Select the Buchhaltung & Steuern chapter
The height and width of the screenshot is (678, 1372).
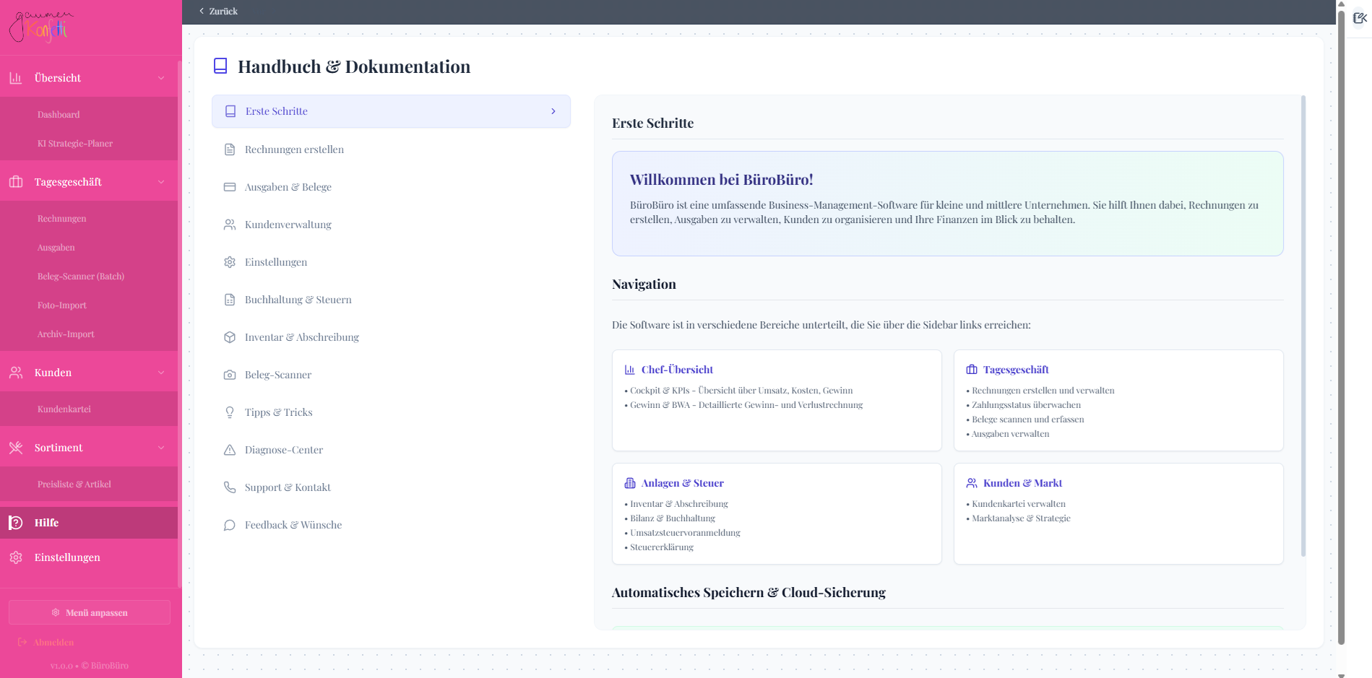pos(391,300)
